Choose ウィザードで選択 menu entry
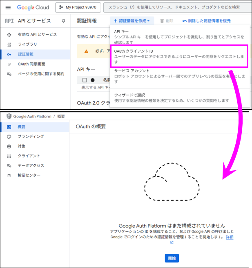The width and height of the screenshot is (252, 268). (180, 98)
